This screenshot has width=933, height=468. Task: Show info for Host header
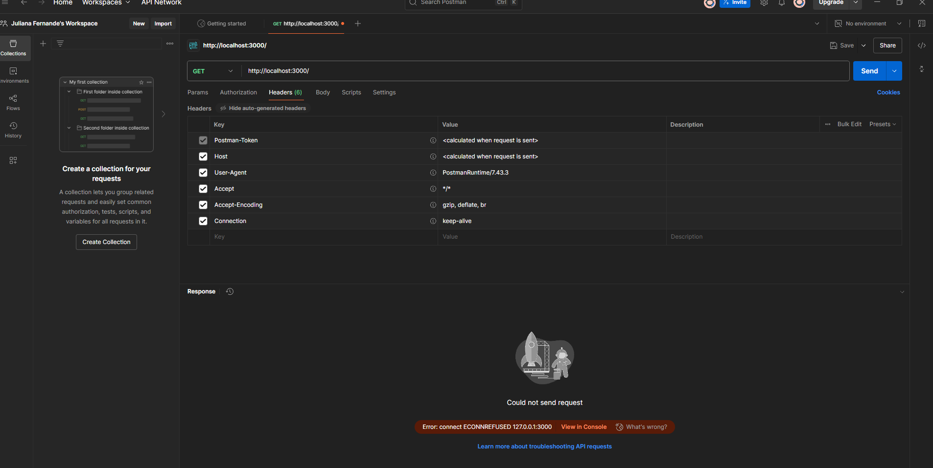pyautogui.click(x=433, y=156)
